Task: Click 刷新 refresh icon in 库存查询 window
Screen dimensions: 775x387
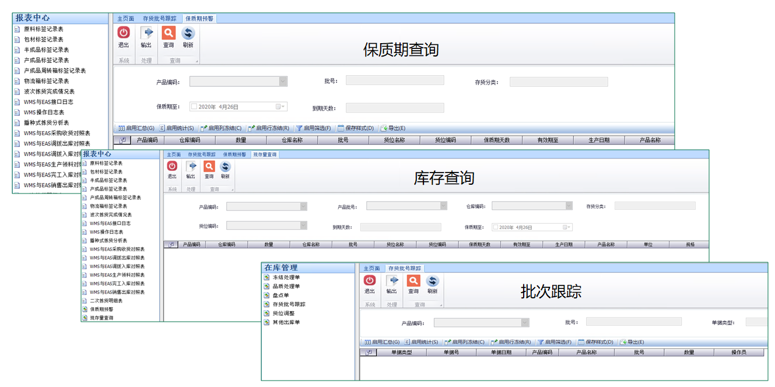Action: pyautogui.click(x=225, y=167)
